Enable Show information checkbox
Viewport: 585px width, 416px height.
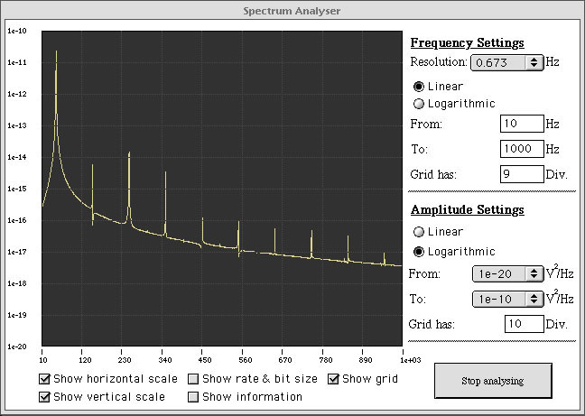(x=193, y=397)
